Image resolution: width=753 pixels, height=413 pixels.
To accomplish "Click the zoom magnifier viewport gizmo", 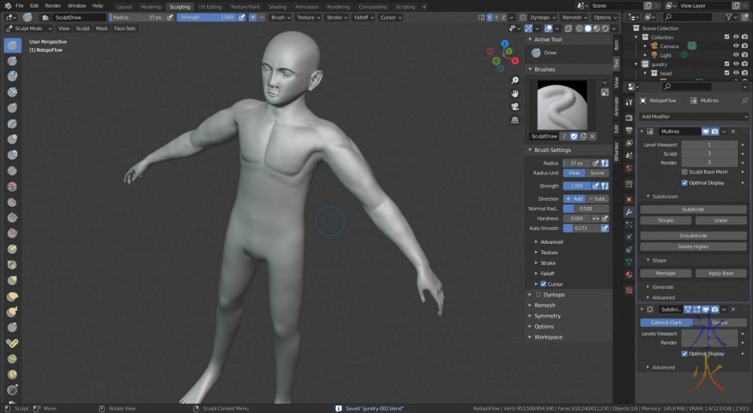I will [x=515, y=80].
